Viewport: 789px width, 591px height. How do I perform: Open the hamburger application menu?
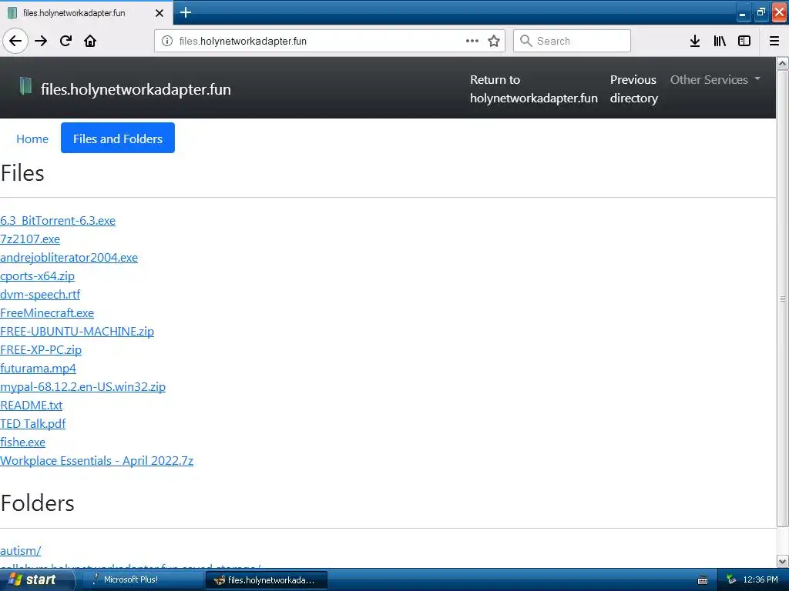[774, 41]
